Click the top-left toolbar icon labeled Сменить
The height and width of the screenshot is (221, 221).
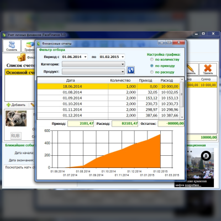click(12, 44)
